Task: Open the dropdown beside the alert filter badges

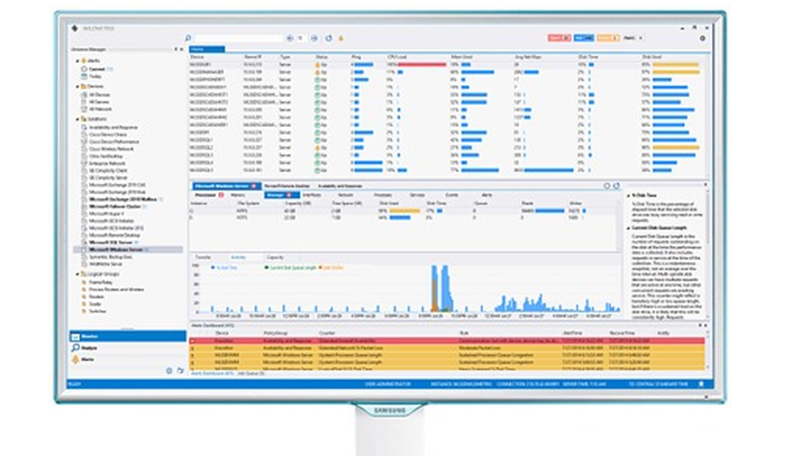Action: click(x=641, y=38)
